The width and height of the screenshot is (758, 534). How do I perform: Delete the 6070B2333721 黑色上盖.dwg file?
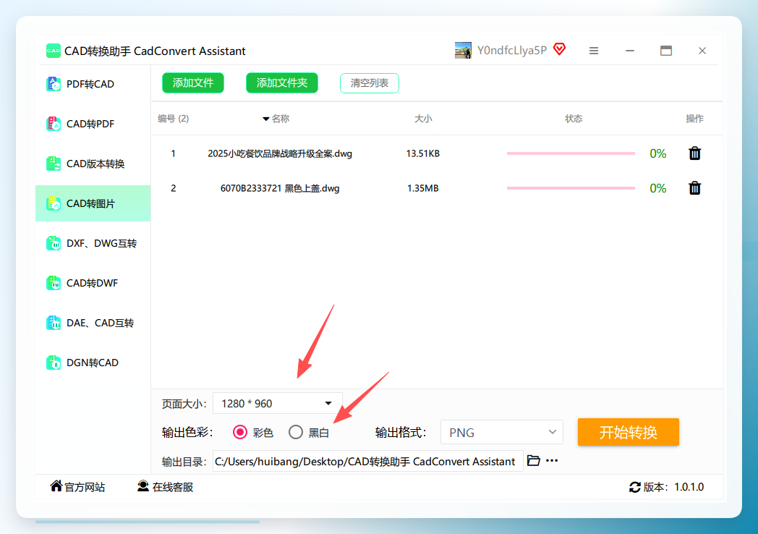coord(694,188)
